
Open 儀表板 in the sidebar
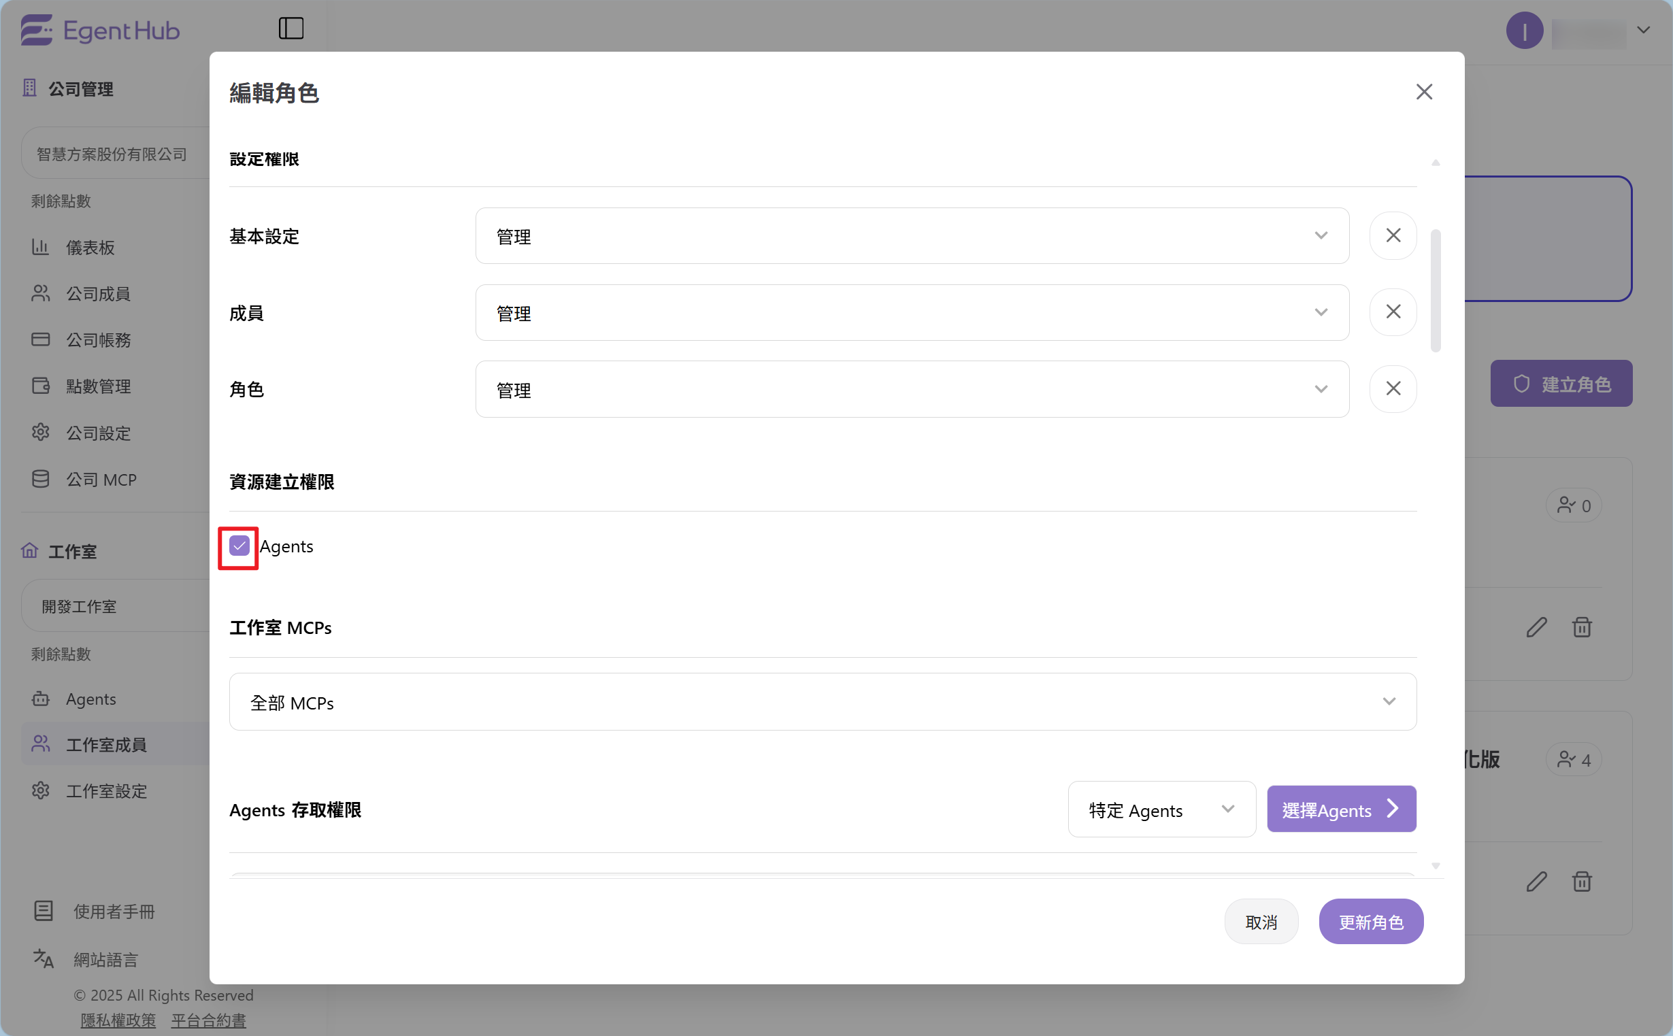pos(90,248)
